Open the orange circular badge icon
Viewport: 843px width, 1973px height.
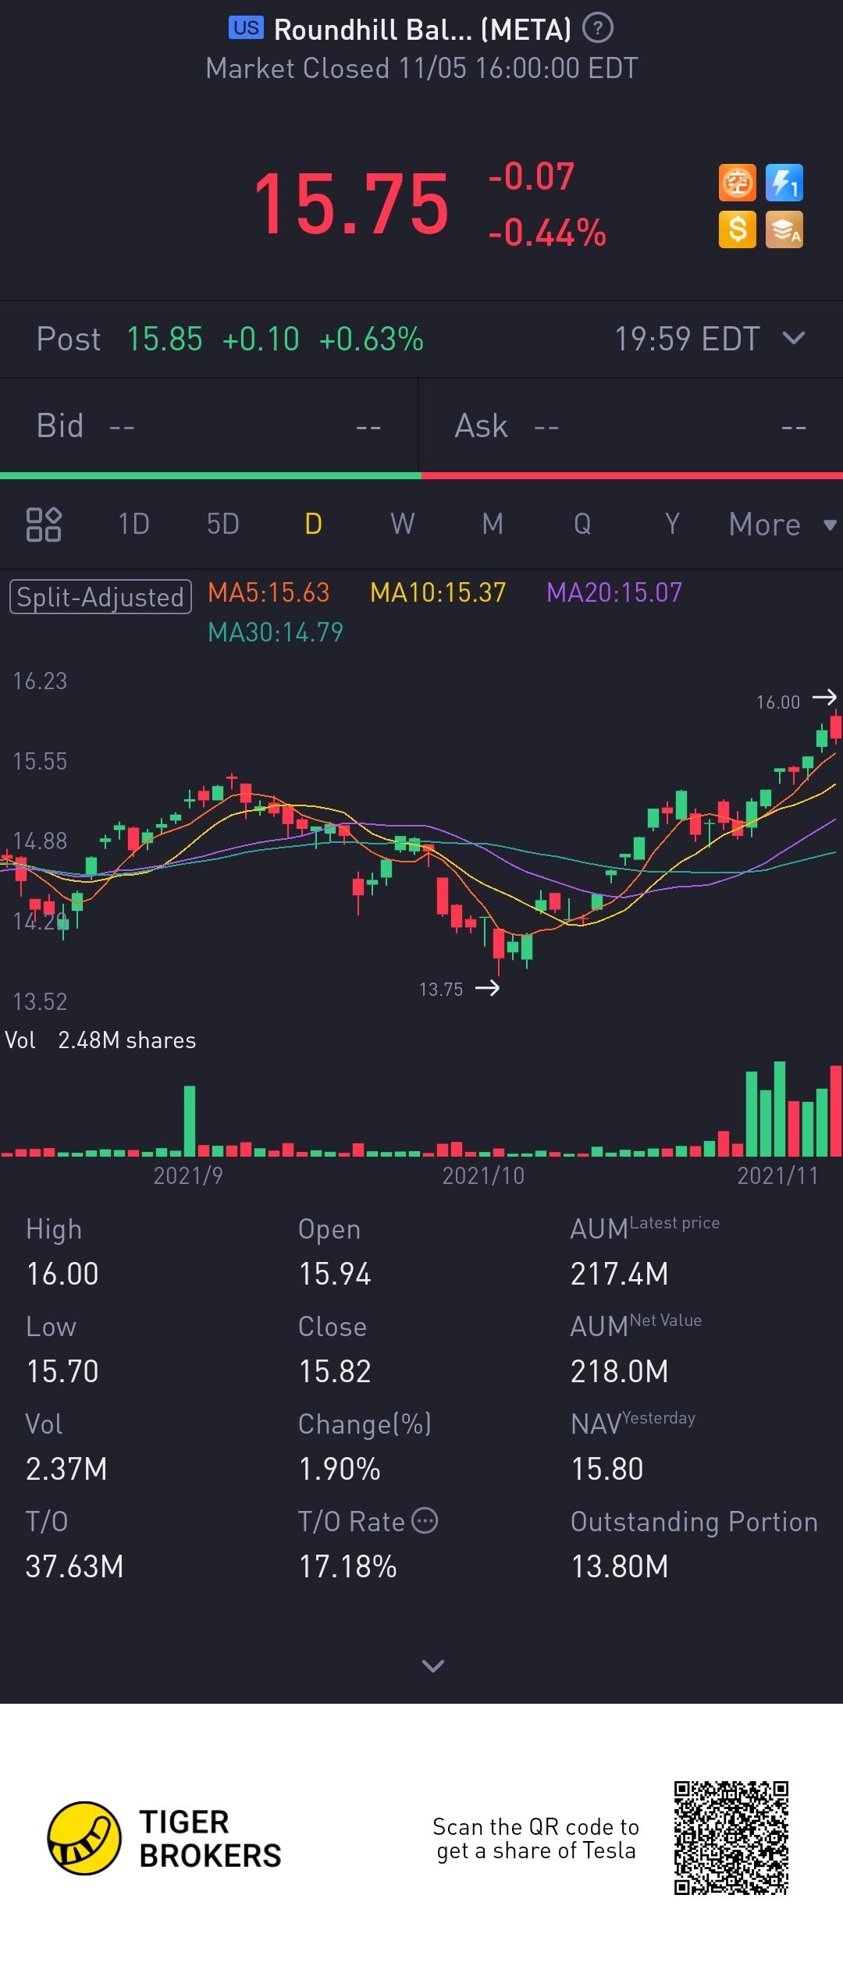point(738,183)
